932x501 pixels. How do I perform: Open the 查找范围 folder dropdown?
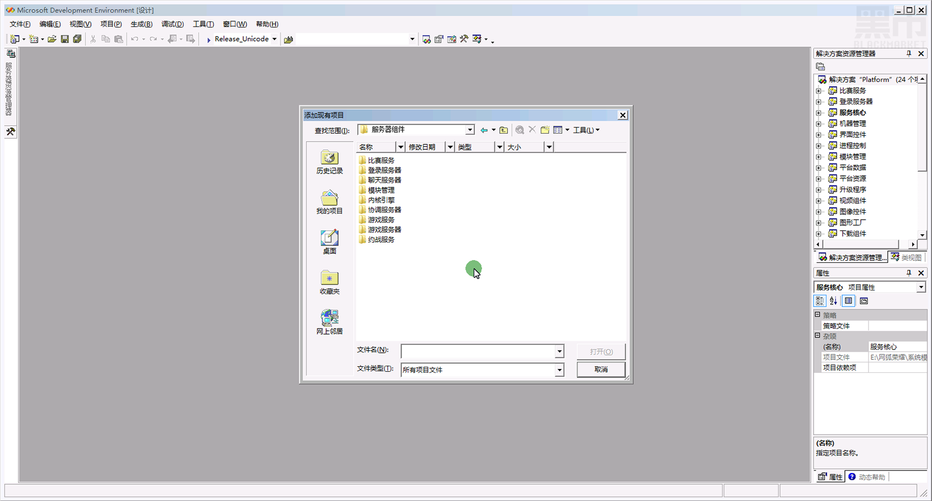coord(470,130)
